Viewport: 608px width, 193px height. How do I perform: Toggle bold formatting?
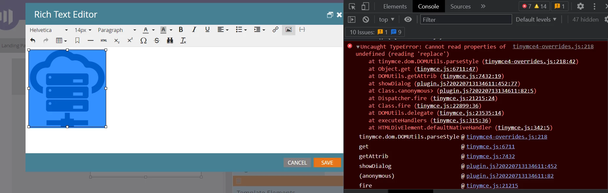click(x=181, y=30)
